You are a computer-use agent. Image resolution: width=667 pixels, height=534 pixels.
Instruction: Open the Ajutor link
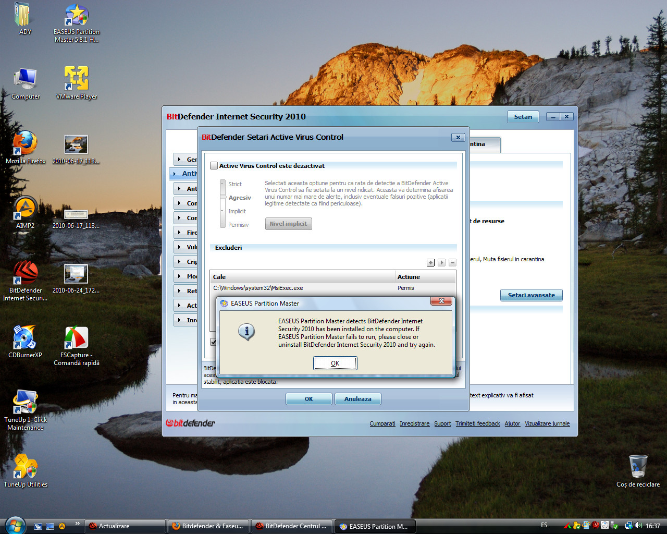pos(512,423)
